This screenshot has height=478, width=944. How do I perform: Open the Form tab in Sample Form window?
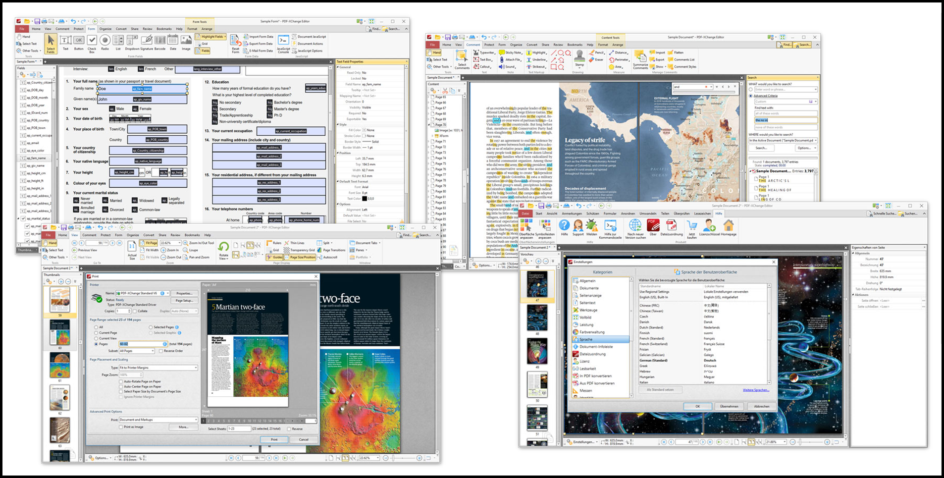pyautogui.click(x=91, y=29)
